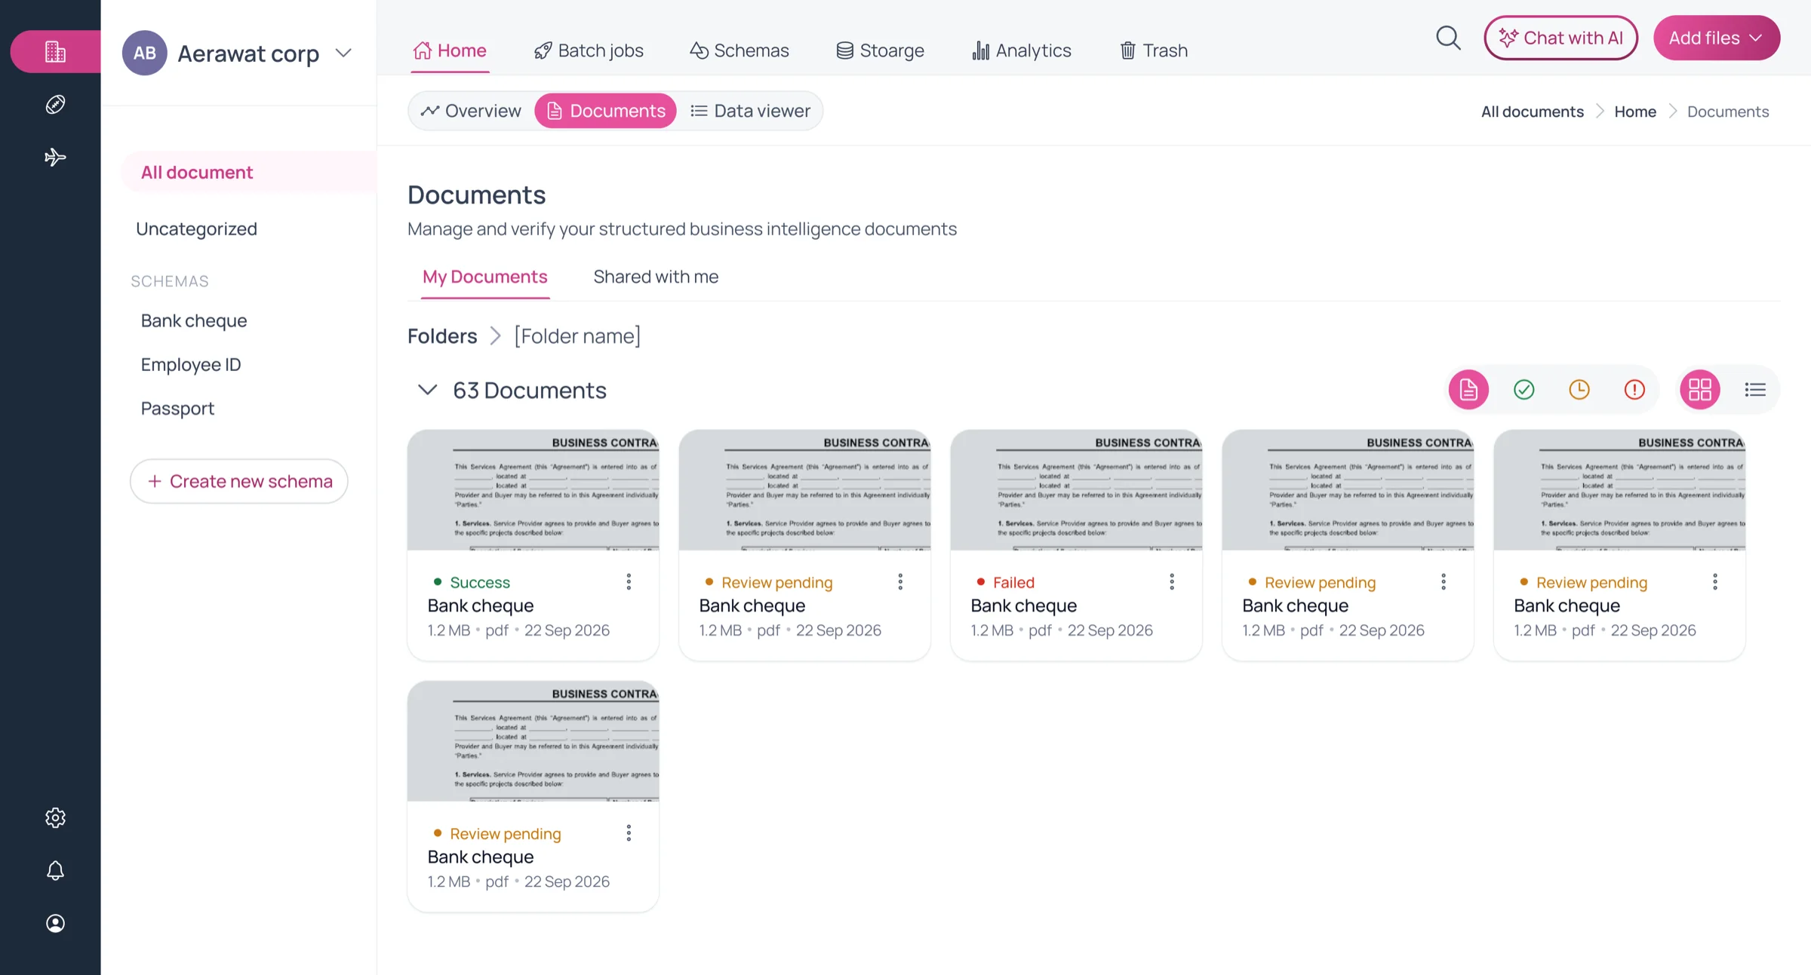Screen dimensions: 1811x975
Task: Open settings gear in sidebar
Action: [55, 817]
